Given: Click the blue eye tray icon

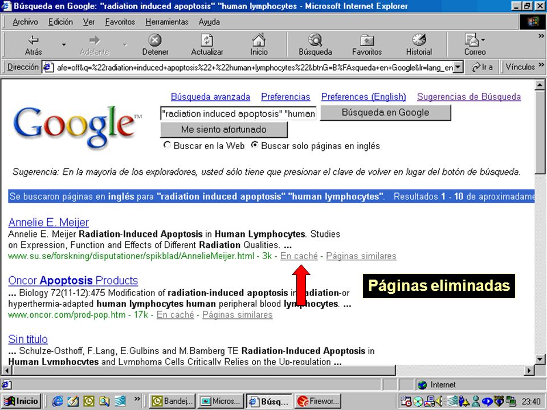Looking at the screenshot, I should tap(487, 401).
